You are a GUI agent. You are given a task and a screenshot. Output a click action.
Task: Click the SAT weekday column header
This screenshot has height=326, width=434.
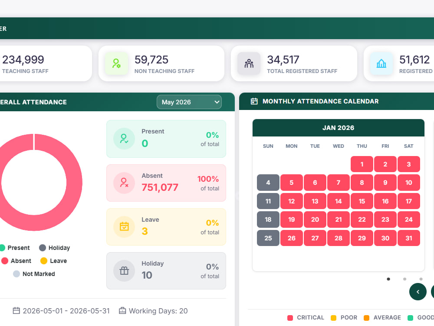pyautogui.click(x=408, y=146)
